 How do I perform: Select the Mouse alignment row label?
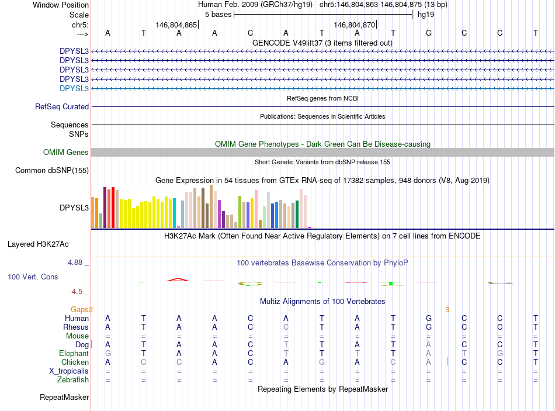77,336
